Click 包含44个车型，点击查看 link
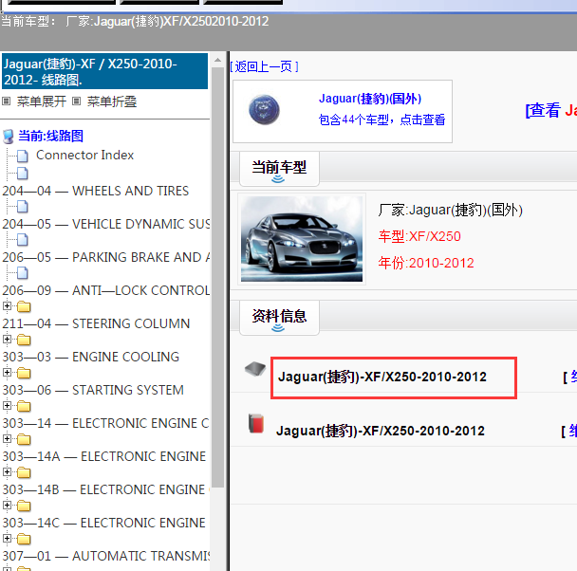Image resolution: width=577 pixels, height=571 pixels. [382, 120]
